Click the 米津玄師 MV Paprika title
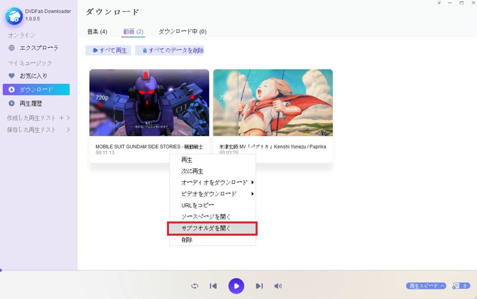The height and width of the screenshot is (299, 477). tap(273, 146)
